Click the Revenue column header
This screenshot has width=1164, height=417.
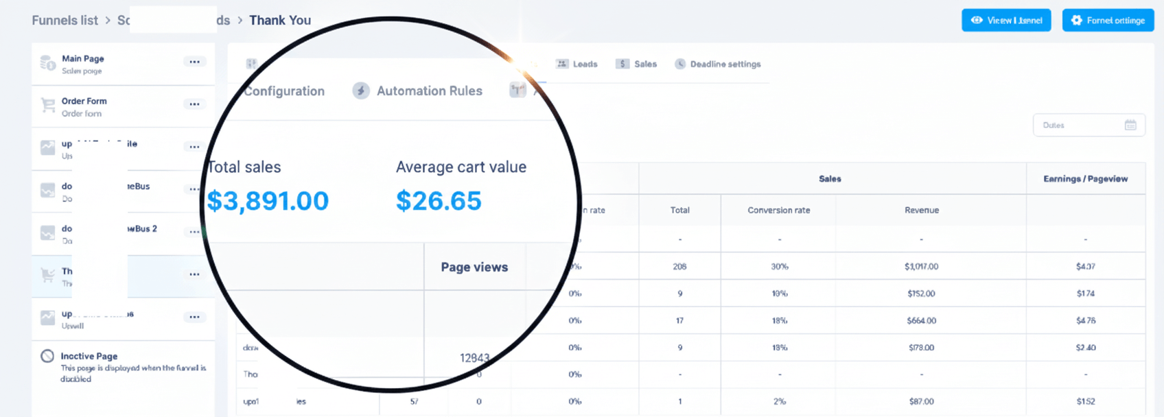[922, 211]
